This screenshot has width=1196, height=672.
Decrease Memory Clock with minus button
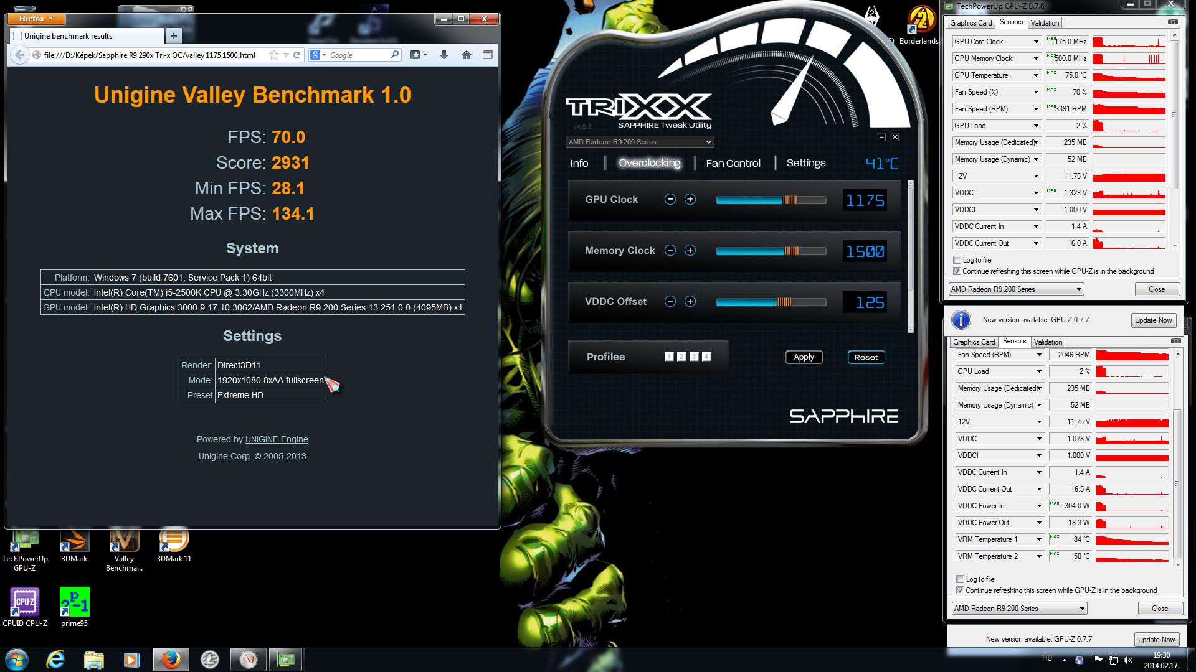670,250
